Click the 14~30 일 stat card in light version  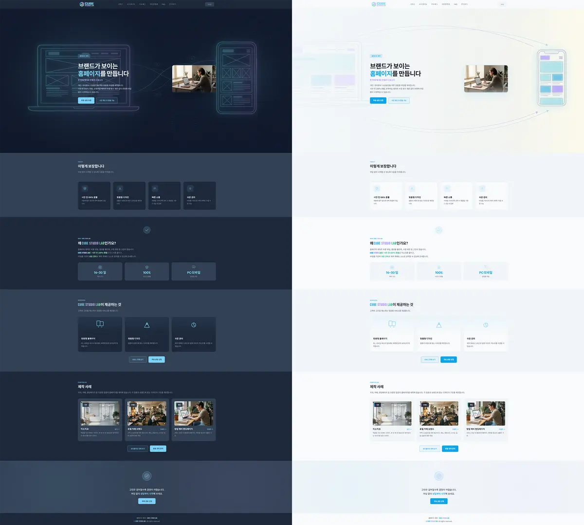click(392, 272)
